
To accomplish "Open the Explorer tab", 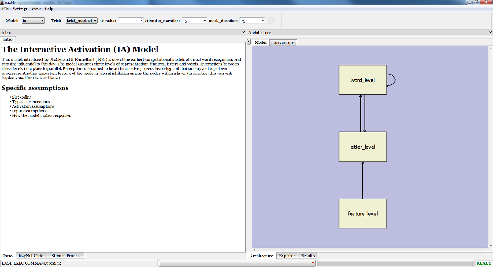I will [287, 256].
